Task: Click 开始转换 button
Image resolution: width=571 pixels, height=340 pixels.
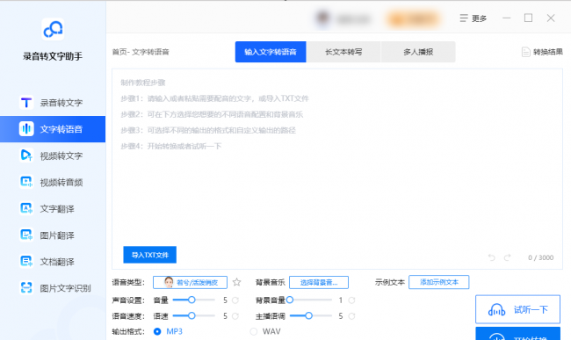Action: (x=517, y=334)
